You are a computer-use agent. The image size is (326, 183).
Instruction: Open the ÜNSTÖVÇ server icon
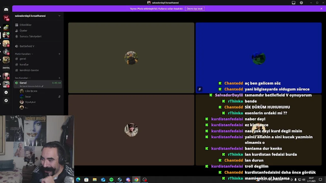click(x=6, y=68)
